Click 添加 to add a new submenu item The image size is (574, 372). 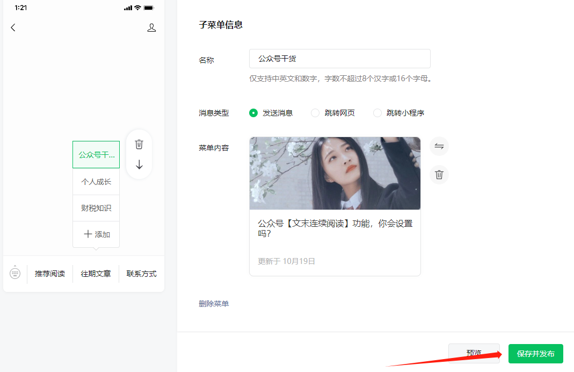coord(96,234)
